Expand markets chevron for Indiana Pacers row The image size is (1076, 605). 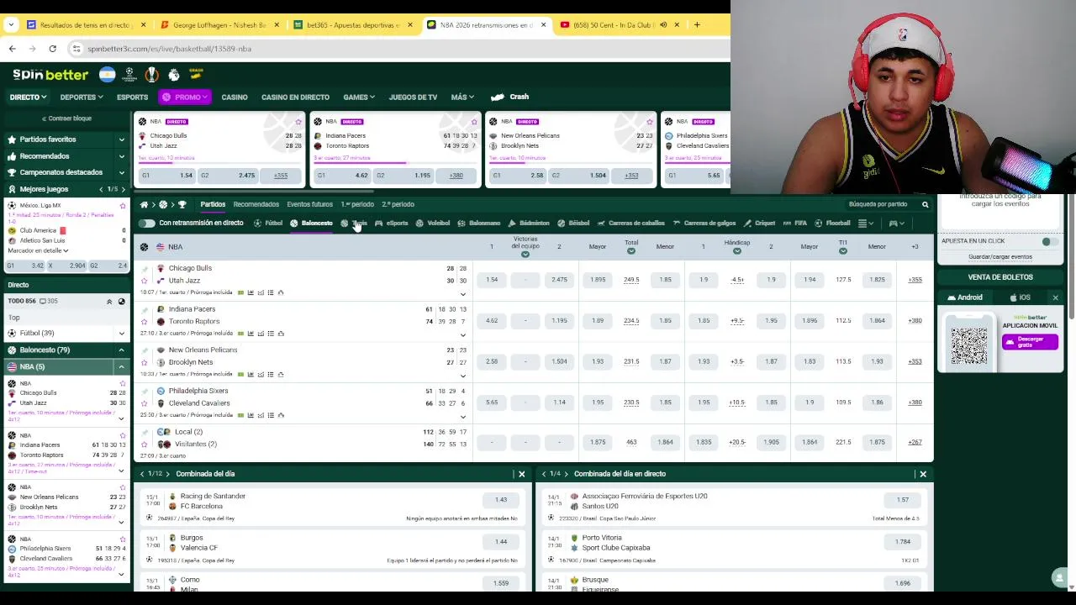(x=462, y=334)
